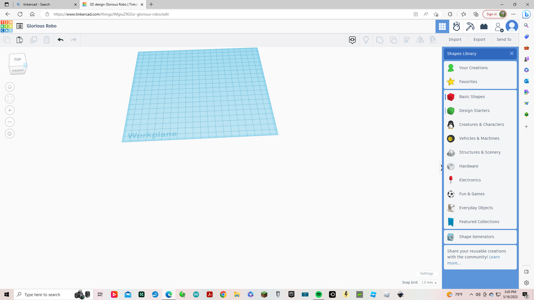Select the Align tool
Image resolution: width=534 pixels, height=300 pixels.
[x=407, y=40]
